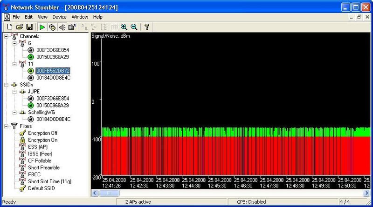Screen dimensions: 373x207
Task: Apply the Default SSID filter
Action: pos(41,188)
